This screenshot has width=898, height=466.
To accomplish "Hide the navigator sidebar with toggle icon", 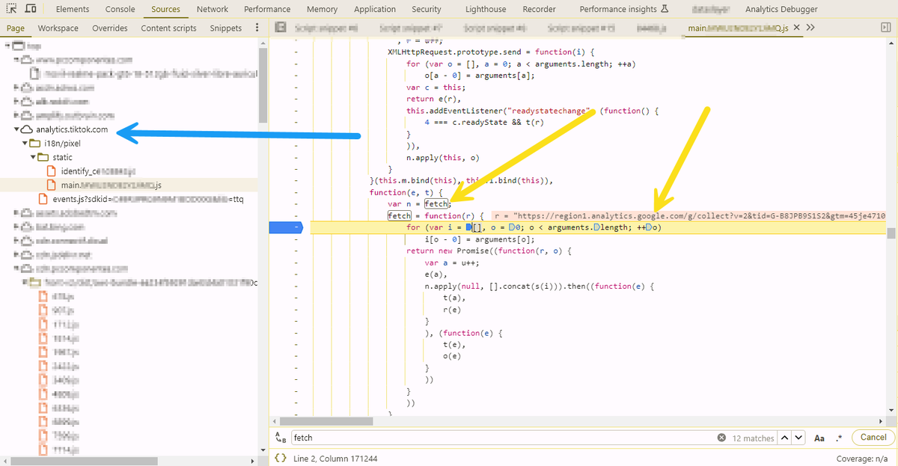I will tap(280, 28).
